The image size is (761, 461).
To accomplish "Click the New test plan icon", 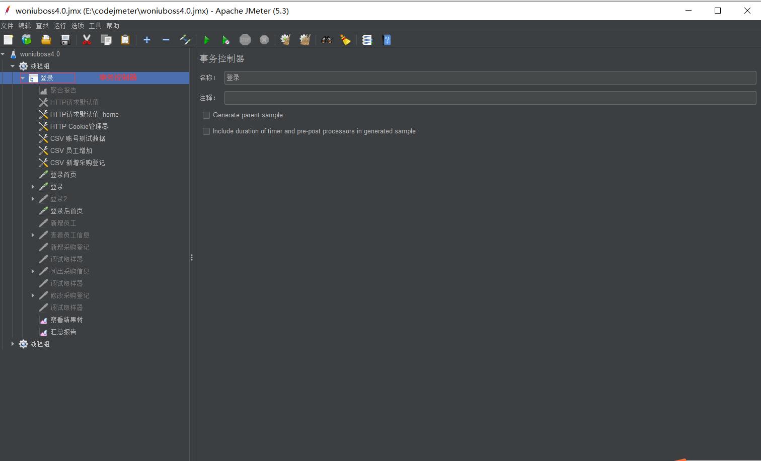I will pyautogui.click(x=8, y=40).
